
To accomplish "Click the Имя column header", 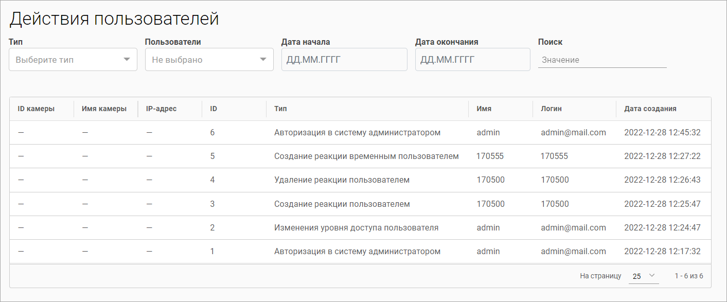I will [x=484, y=109].
